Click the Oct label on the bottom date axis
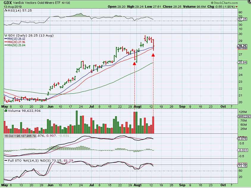The height and width of the screenshot is (188, 251). [223, 185]
